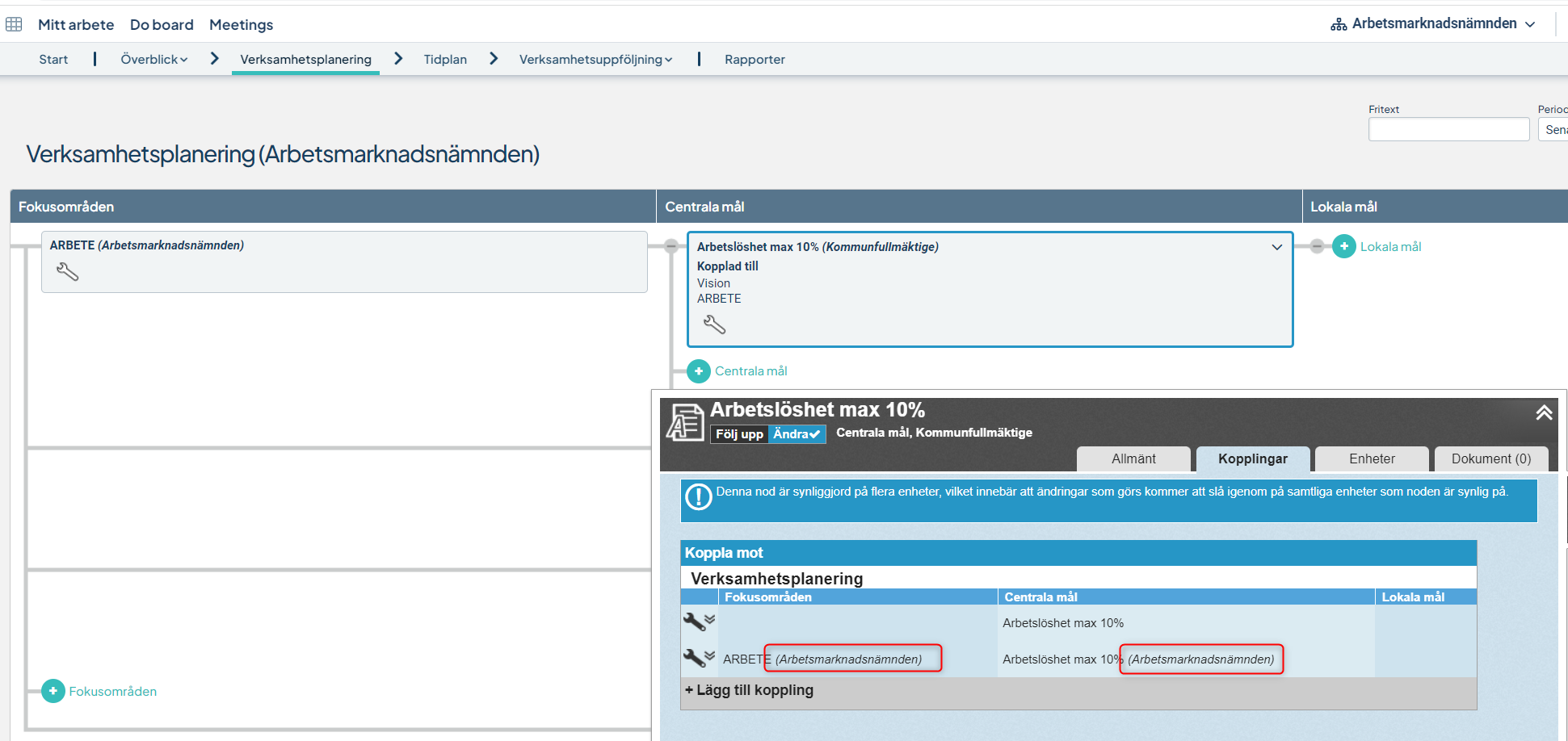
Task: Collapse the detail panel with double chevron
Action: [x=1544, y=412]
